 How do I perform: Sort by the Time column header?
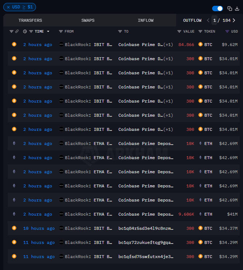pos(39,32)
